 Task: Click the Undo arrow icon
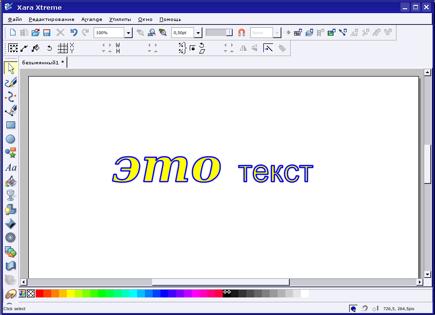(74, 33)
